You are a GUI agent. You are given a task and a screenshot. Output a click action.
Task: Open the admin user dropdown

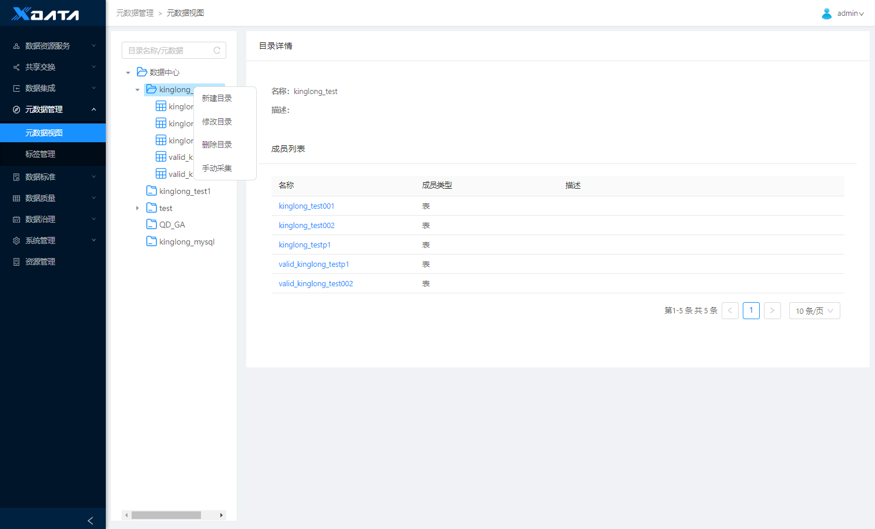coord(850,14)
